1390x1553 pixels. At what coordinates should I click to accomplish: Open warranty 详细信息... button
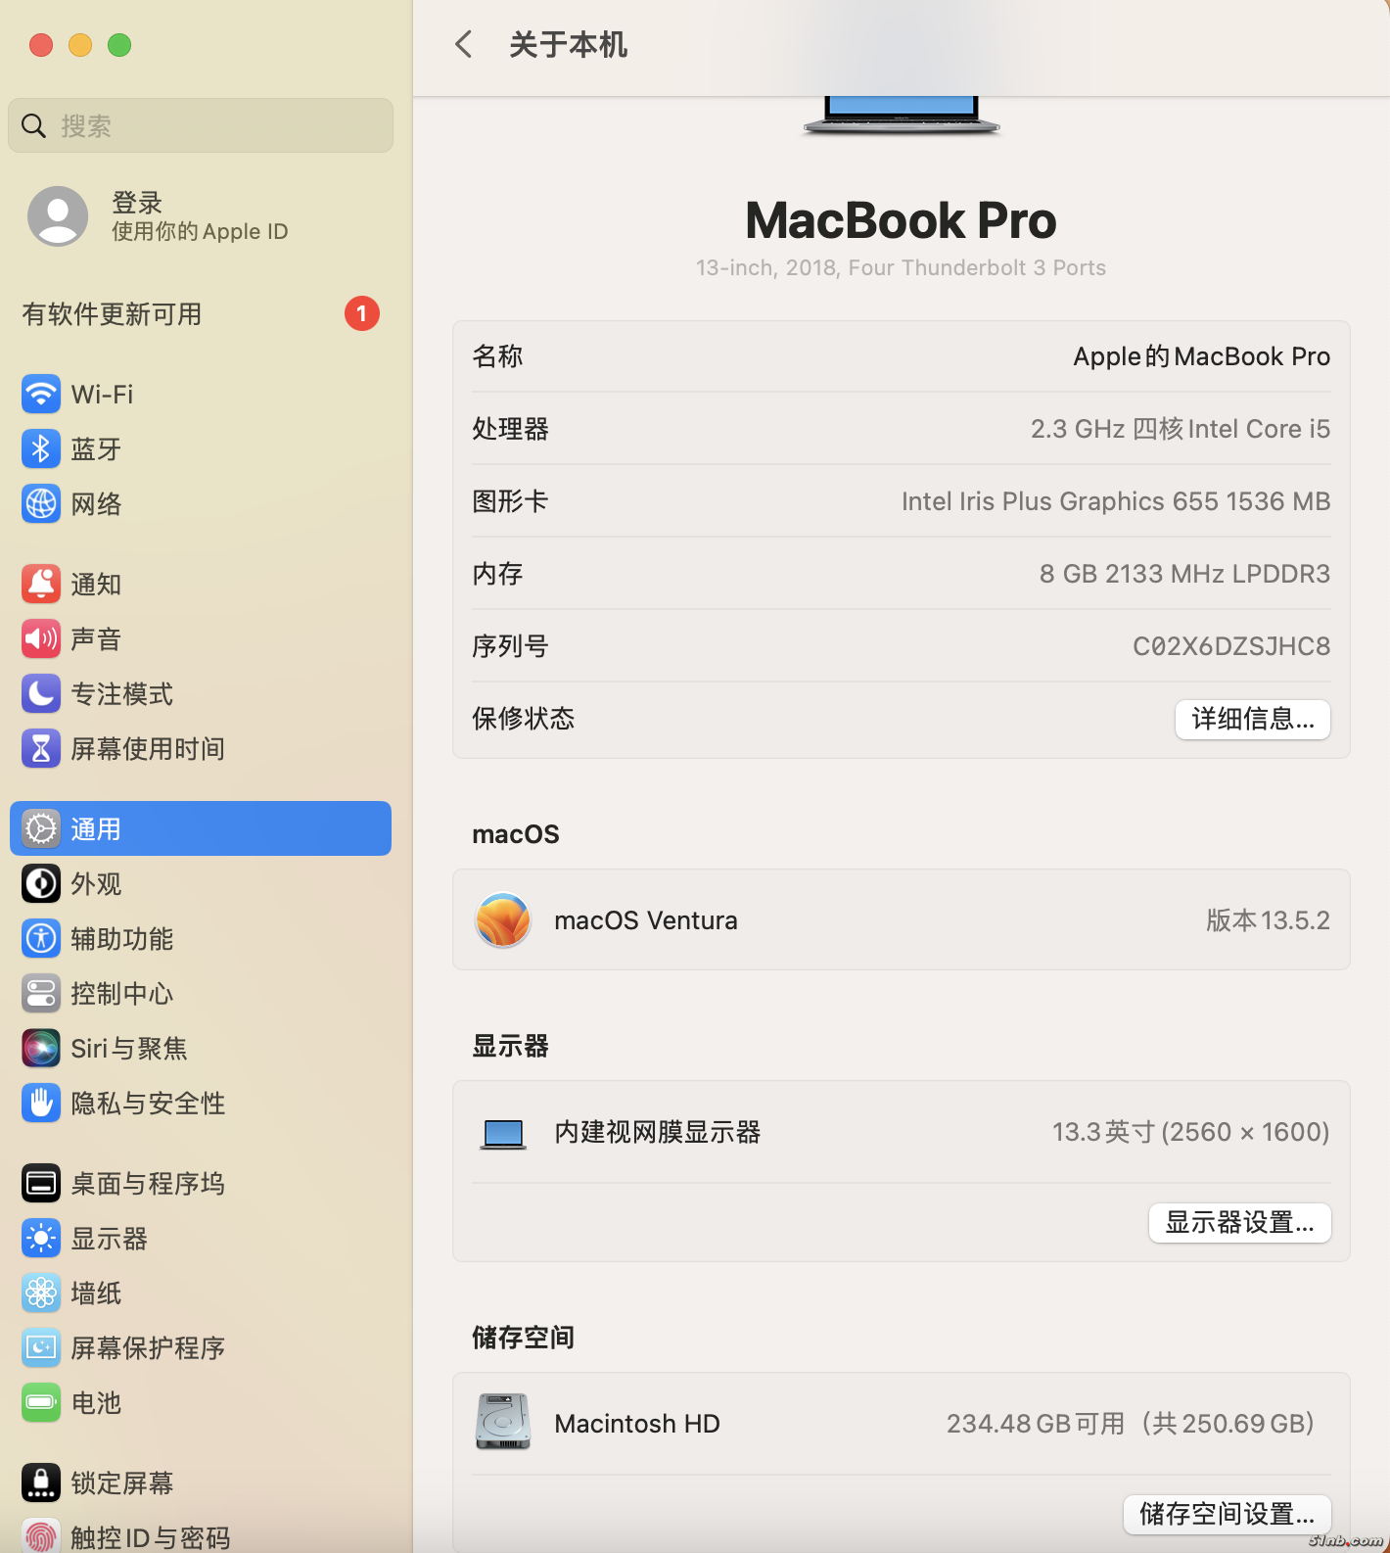(x=1252, y=719)
